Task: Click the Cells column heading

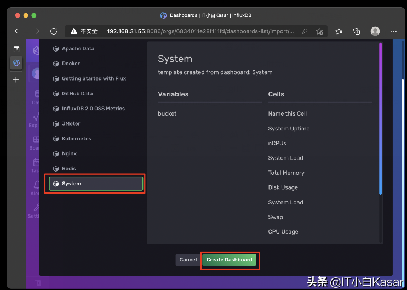Action: coord(276,94)
